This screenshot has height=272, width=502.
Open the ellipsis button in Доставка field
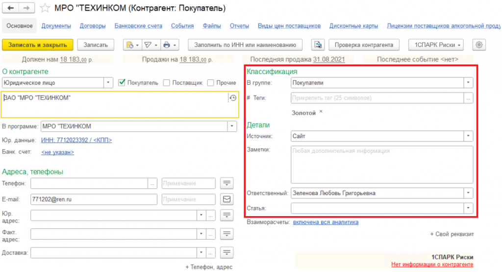click(x=211, y=252)
